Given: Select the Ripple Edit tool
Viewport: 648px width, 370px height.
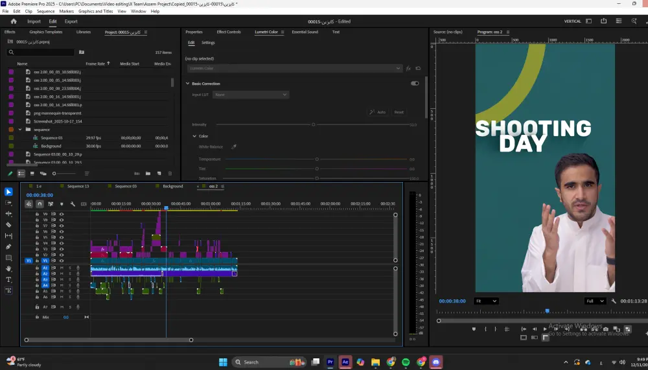Looking at the screenshot, I should click(8, 214).
